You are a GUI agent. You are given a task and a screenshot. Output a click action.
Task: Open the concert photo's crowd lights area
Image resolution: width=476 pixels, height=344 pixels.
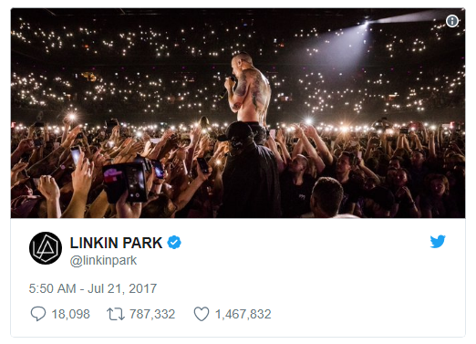pyautogui.click(x=121, y=61)
